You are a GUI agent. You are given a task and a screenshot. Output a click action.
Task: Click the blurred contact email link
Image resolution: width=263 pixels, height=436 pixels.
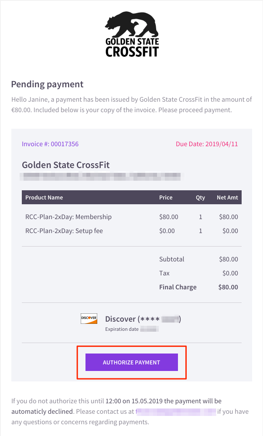click(x=176, y=412)
